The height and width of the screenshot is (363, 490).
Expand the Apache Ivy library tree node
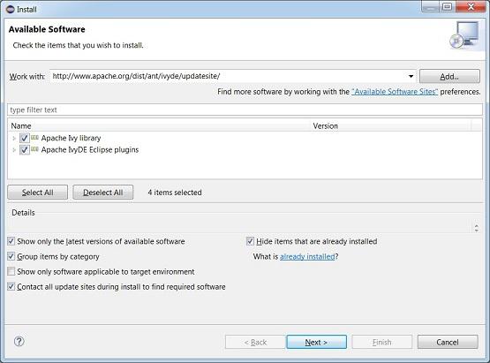click(14, 138)
